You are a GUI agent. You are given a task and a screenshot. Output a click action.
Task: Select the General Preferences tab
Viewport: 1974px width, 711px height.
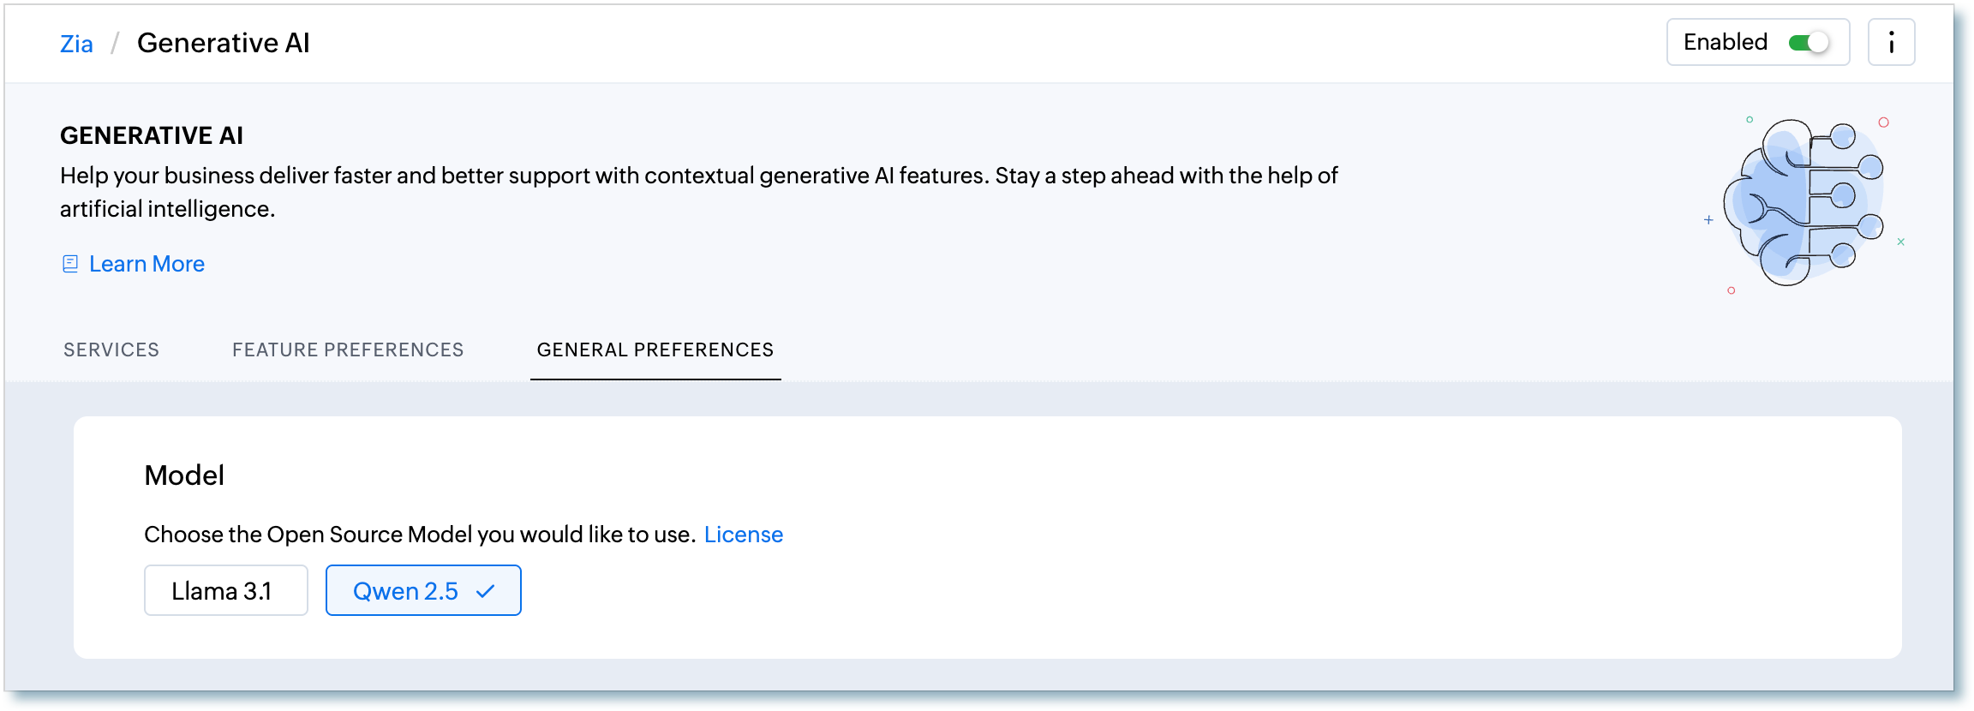pos(655,350)
